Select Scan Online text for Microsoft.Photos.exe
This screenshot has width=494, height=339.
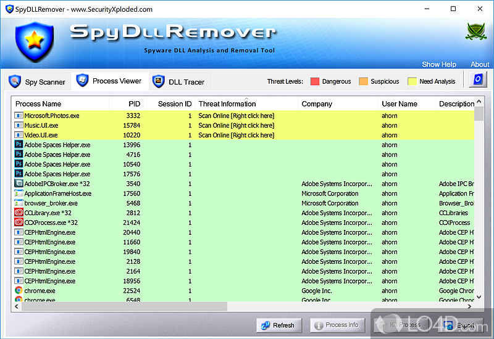pyautogui.click(x=237, y=116)
